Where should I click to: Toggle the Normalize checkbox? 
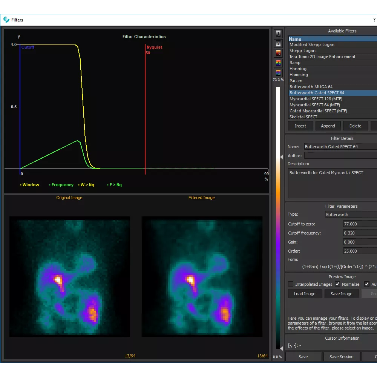click(337, 284)
